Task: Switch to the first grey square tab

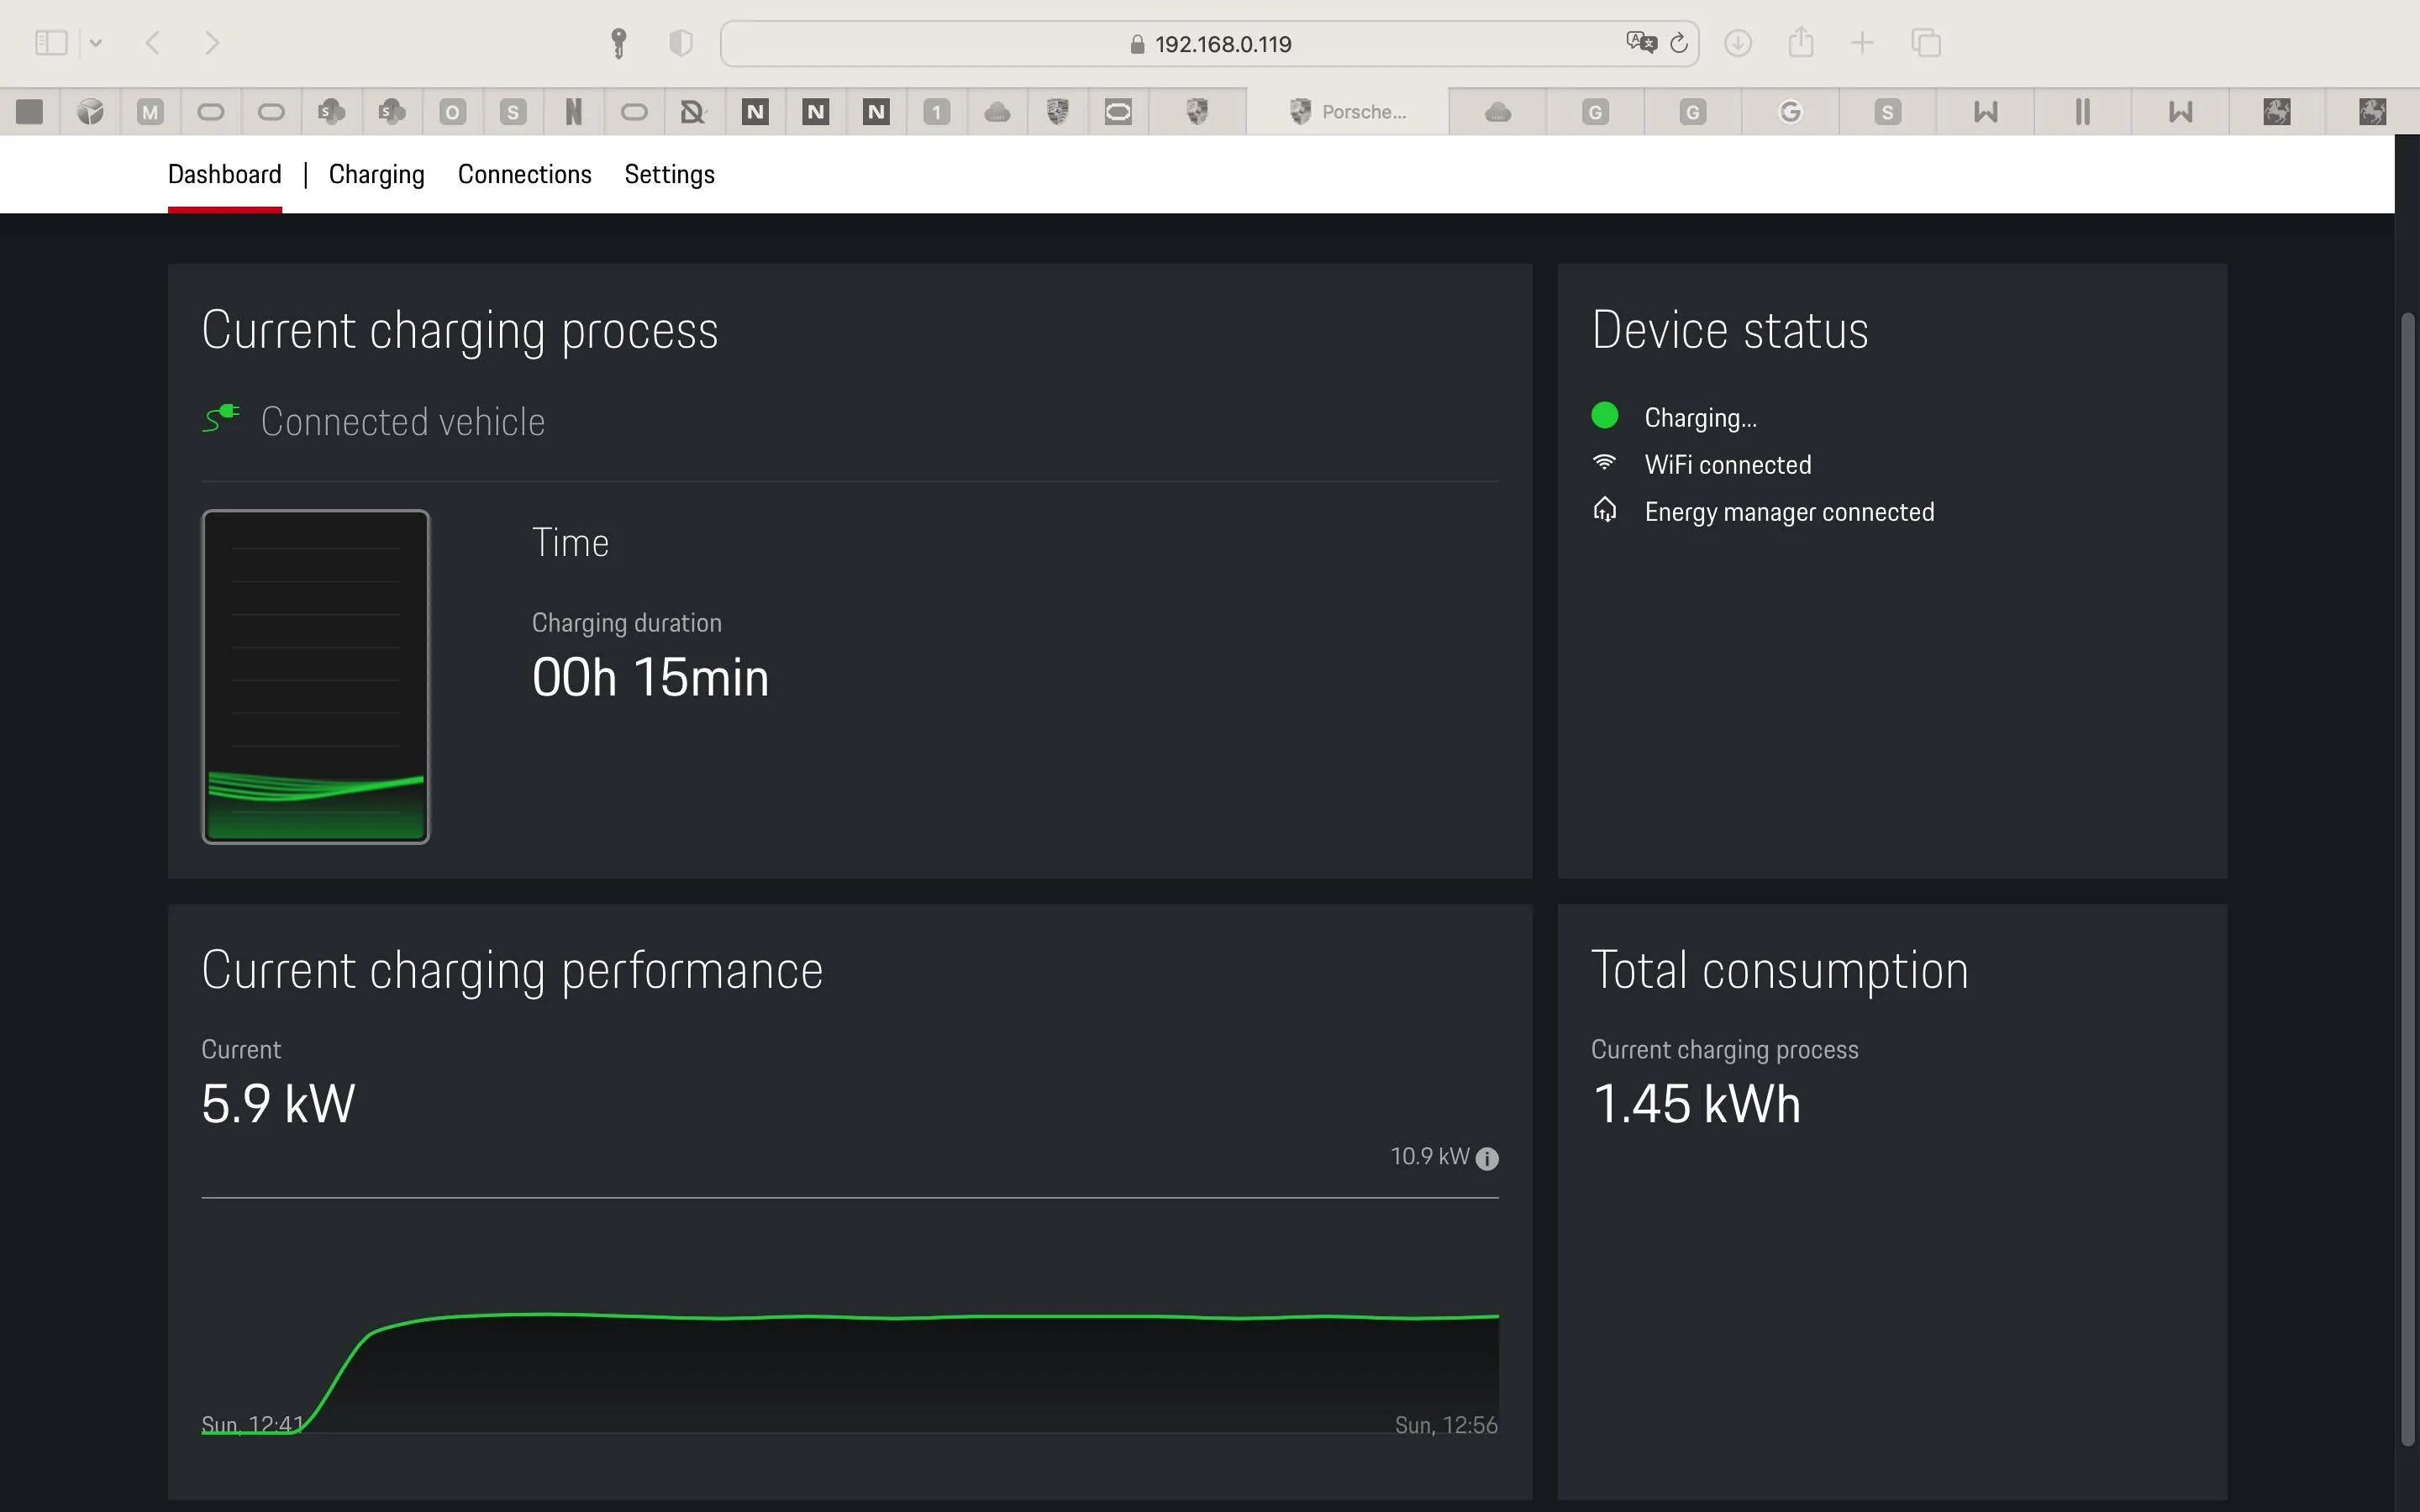Action: (30, 112)
